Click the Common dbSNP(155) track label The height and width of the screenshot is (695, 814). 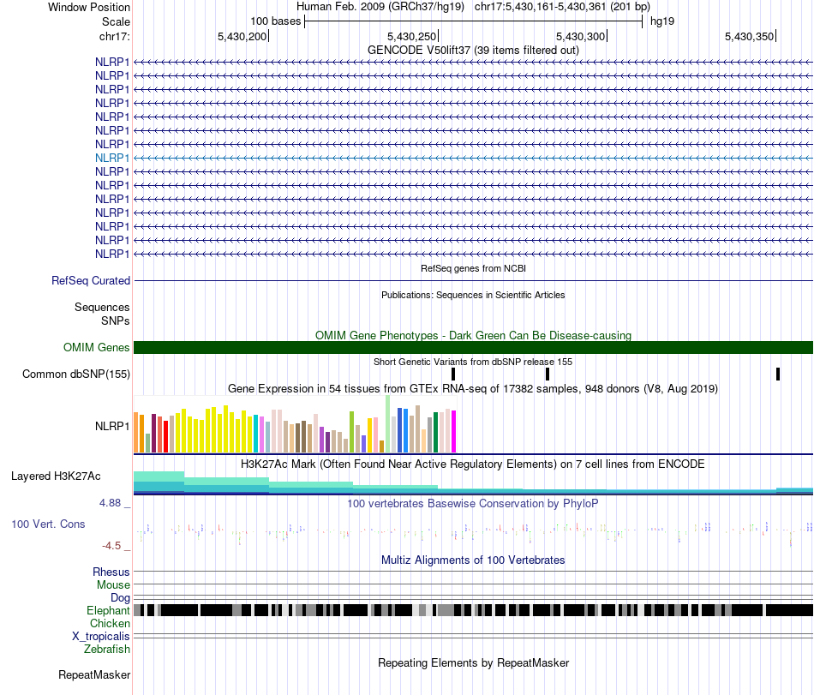pos(75,374)
